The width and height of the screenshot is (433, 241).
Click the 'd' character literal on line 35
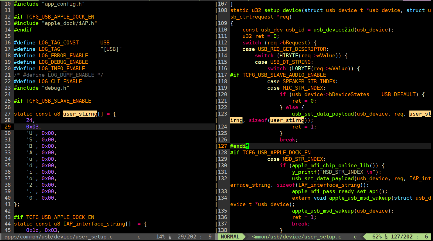tap(31, 166)
